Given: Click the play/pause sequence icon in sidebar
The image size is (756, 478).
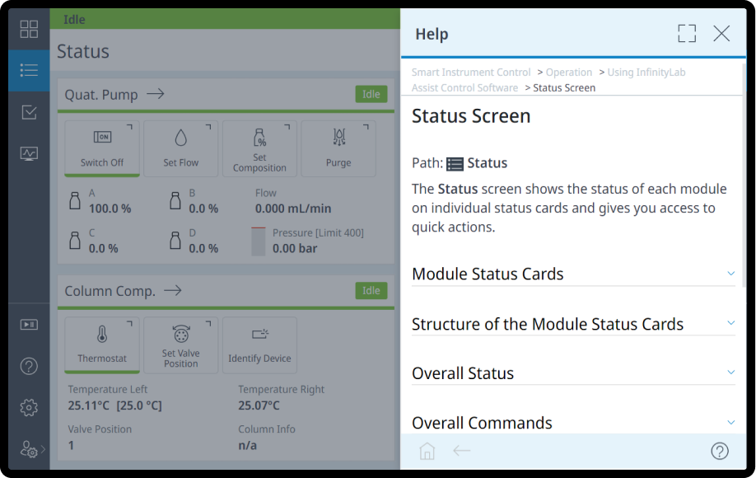Looking at the screenshot, I should coord(29,325).
